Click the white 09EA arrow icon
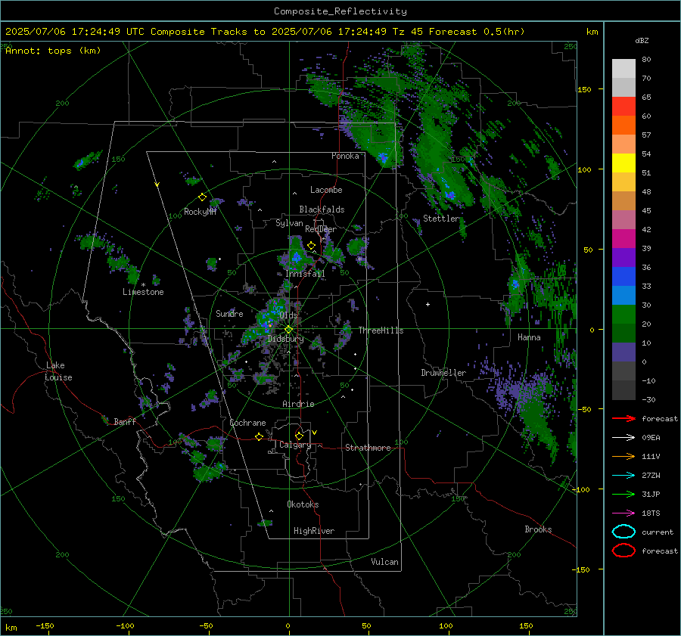681x636 pixels. tap(623, 438)
